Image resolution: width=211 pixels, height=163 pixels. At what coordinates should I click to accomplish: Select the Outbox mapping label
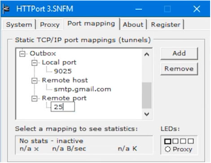click(43, 53)
